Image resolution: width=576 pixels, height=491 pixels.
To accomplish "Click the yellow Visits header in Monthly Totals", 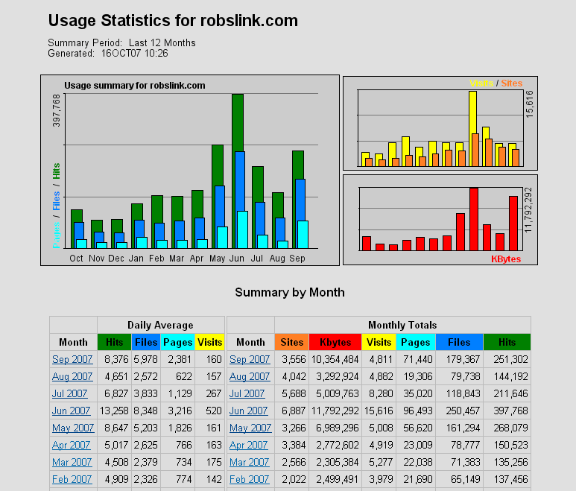I will click(379, 342).
